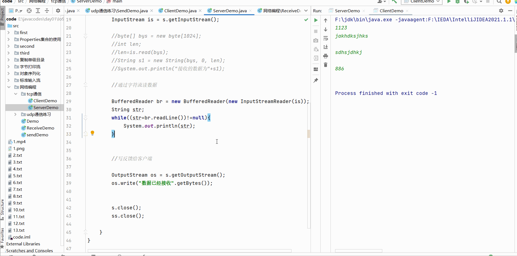Image resolution: width=517 pixels, height=256 pixels.
Task: Click the console horizontal scrollbar
Action: 359,251
